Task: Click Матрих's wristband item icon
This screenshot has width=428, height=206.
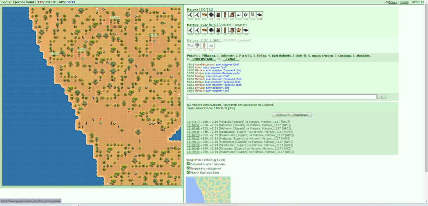Action: point(246,15)
